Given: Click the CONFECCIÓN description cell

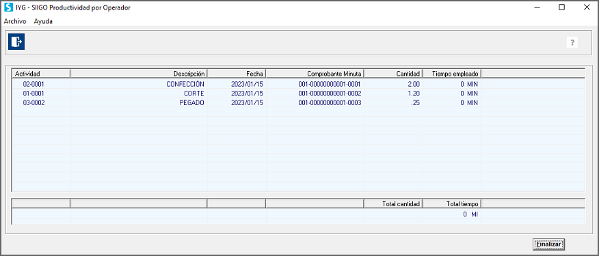Looking at the screenshot, I should click(139, 84).
